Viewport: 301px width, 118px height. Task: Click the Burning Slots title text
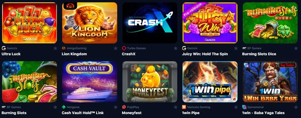coord(14,113)
